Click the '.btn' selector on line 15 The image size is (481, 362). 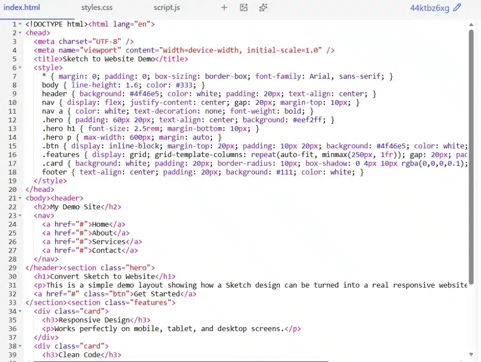(x=50, y=146)
